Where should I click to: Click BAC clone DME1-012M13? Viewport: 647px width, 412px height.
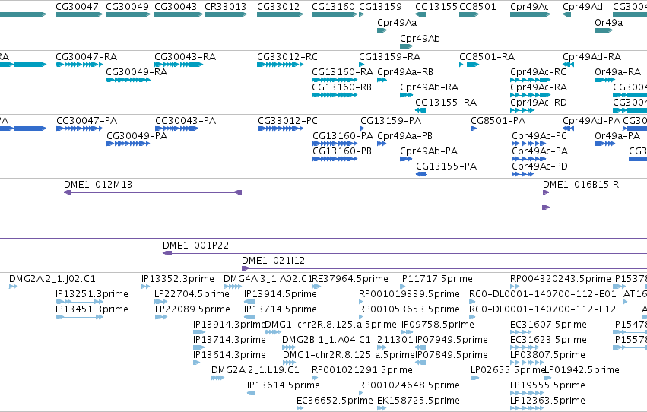(153, 192)
